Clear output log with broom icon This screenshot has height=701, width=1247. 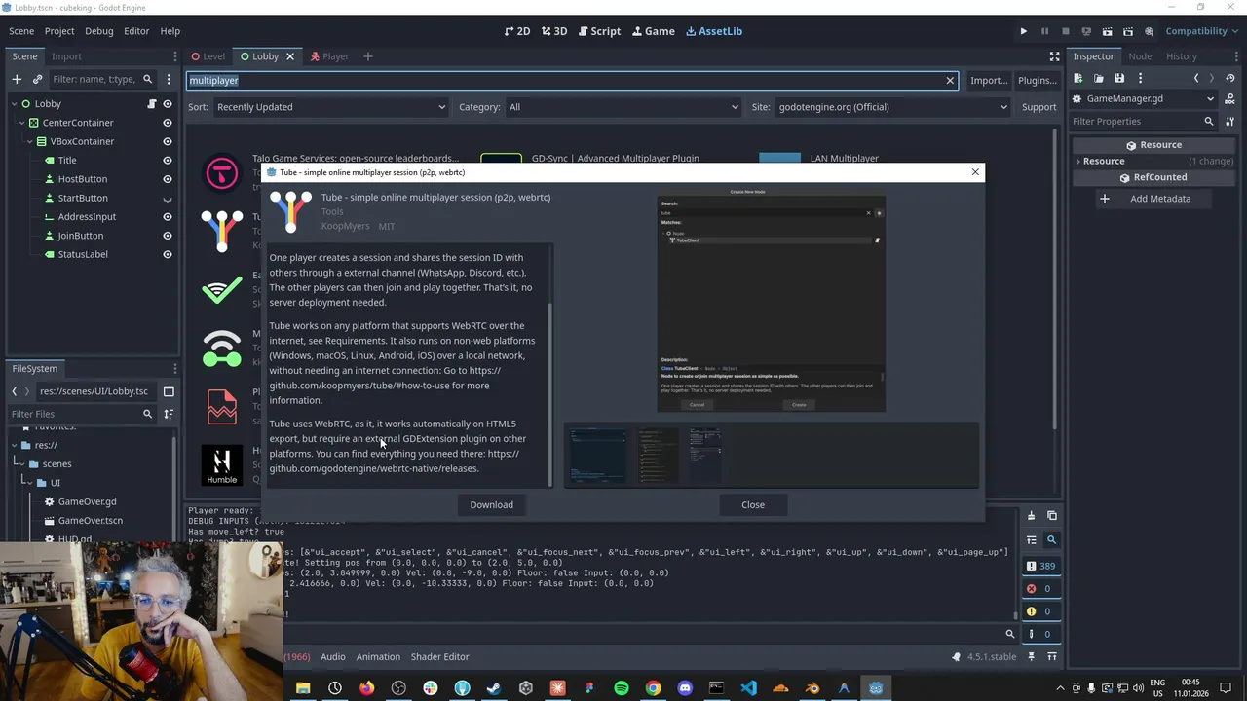coord(1031,515)
